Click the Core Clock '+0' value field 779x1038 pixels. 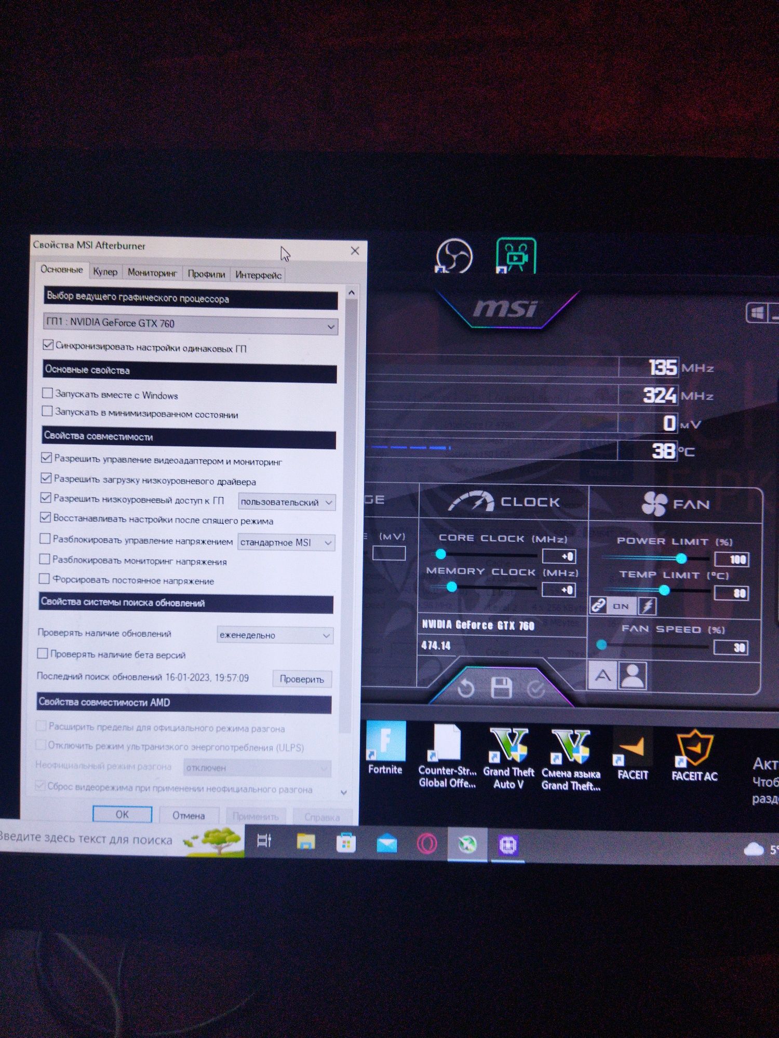559,556
